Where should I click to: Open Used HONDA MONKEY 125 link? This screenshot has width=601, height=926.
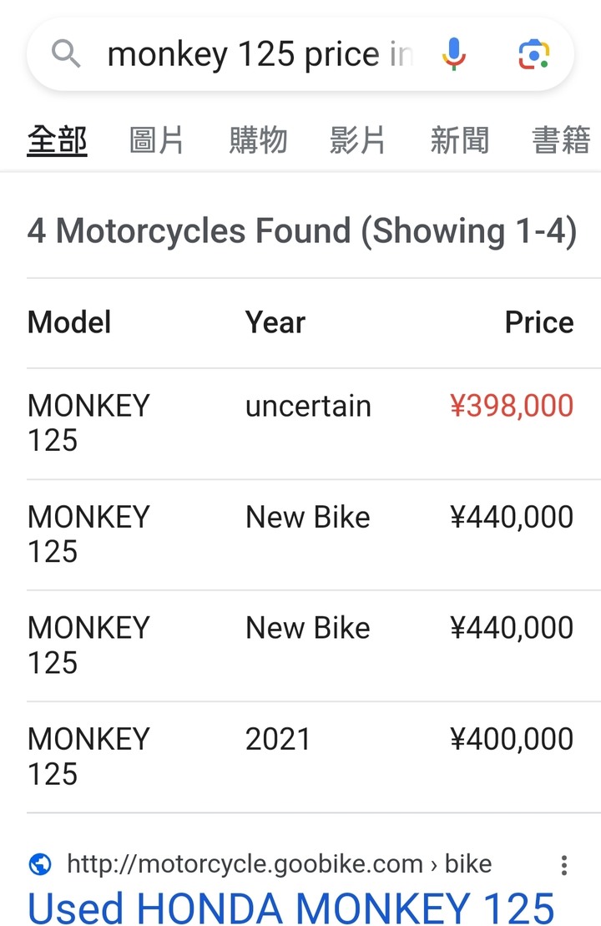pyautogui.click(x=291, y=907)
